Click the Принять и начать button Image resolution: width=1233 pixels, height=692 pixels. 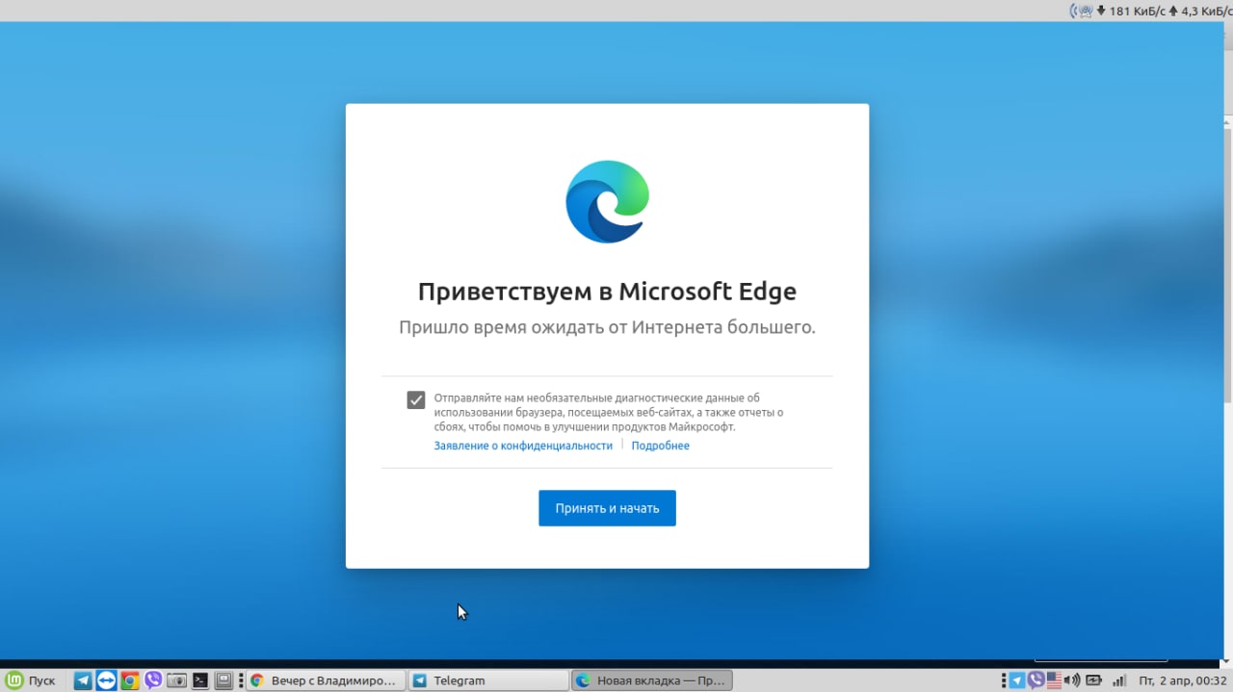[x=607, y=508]
